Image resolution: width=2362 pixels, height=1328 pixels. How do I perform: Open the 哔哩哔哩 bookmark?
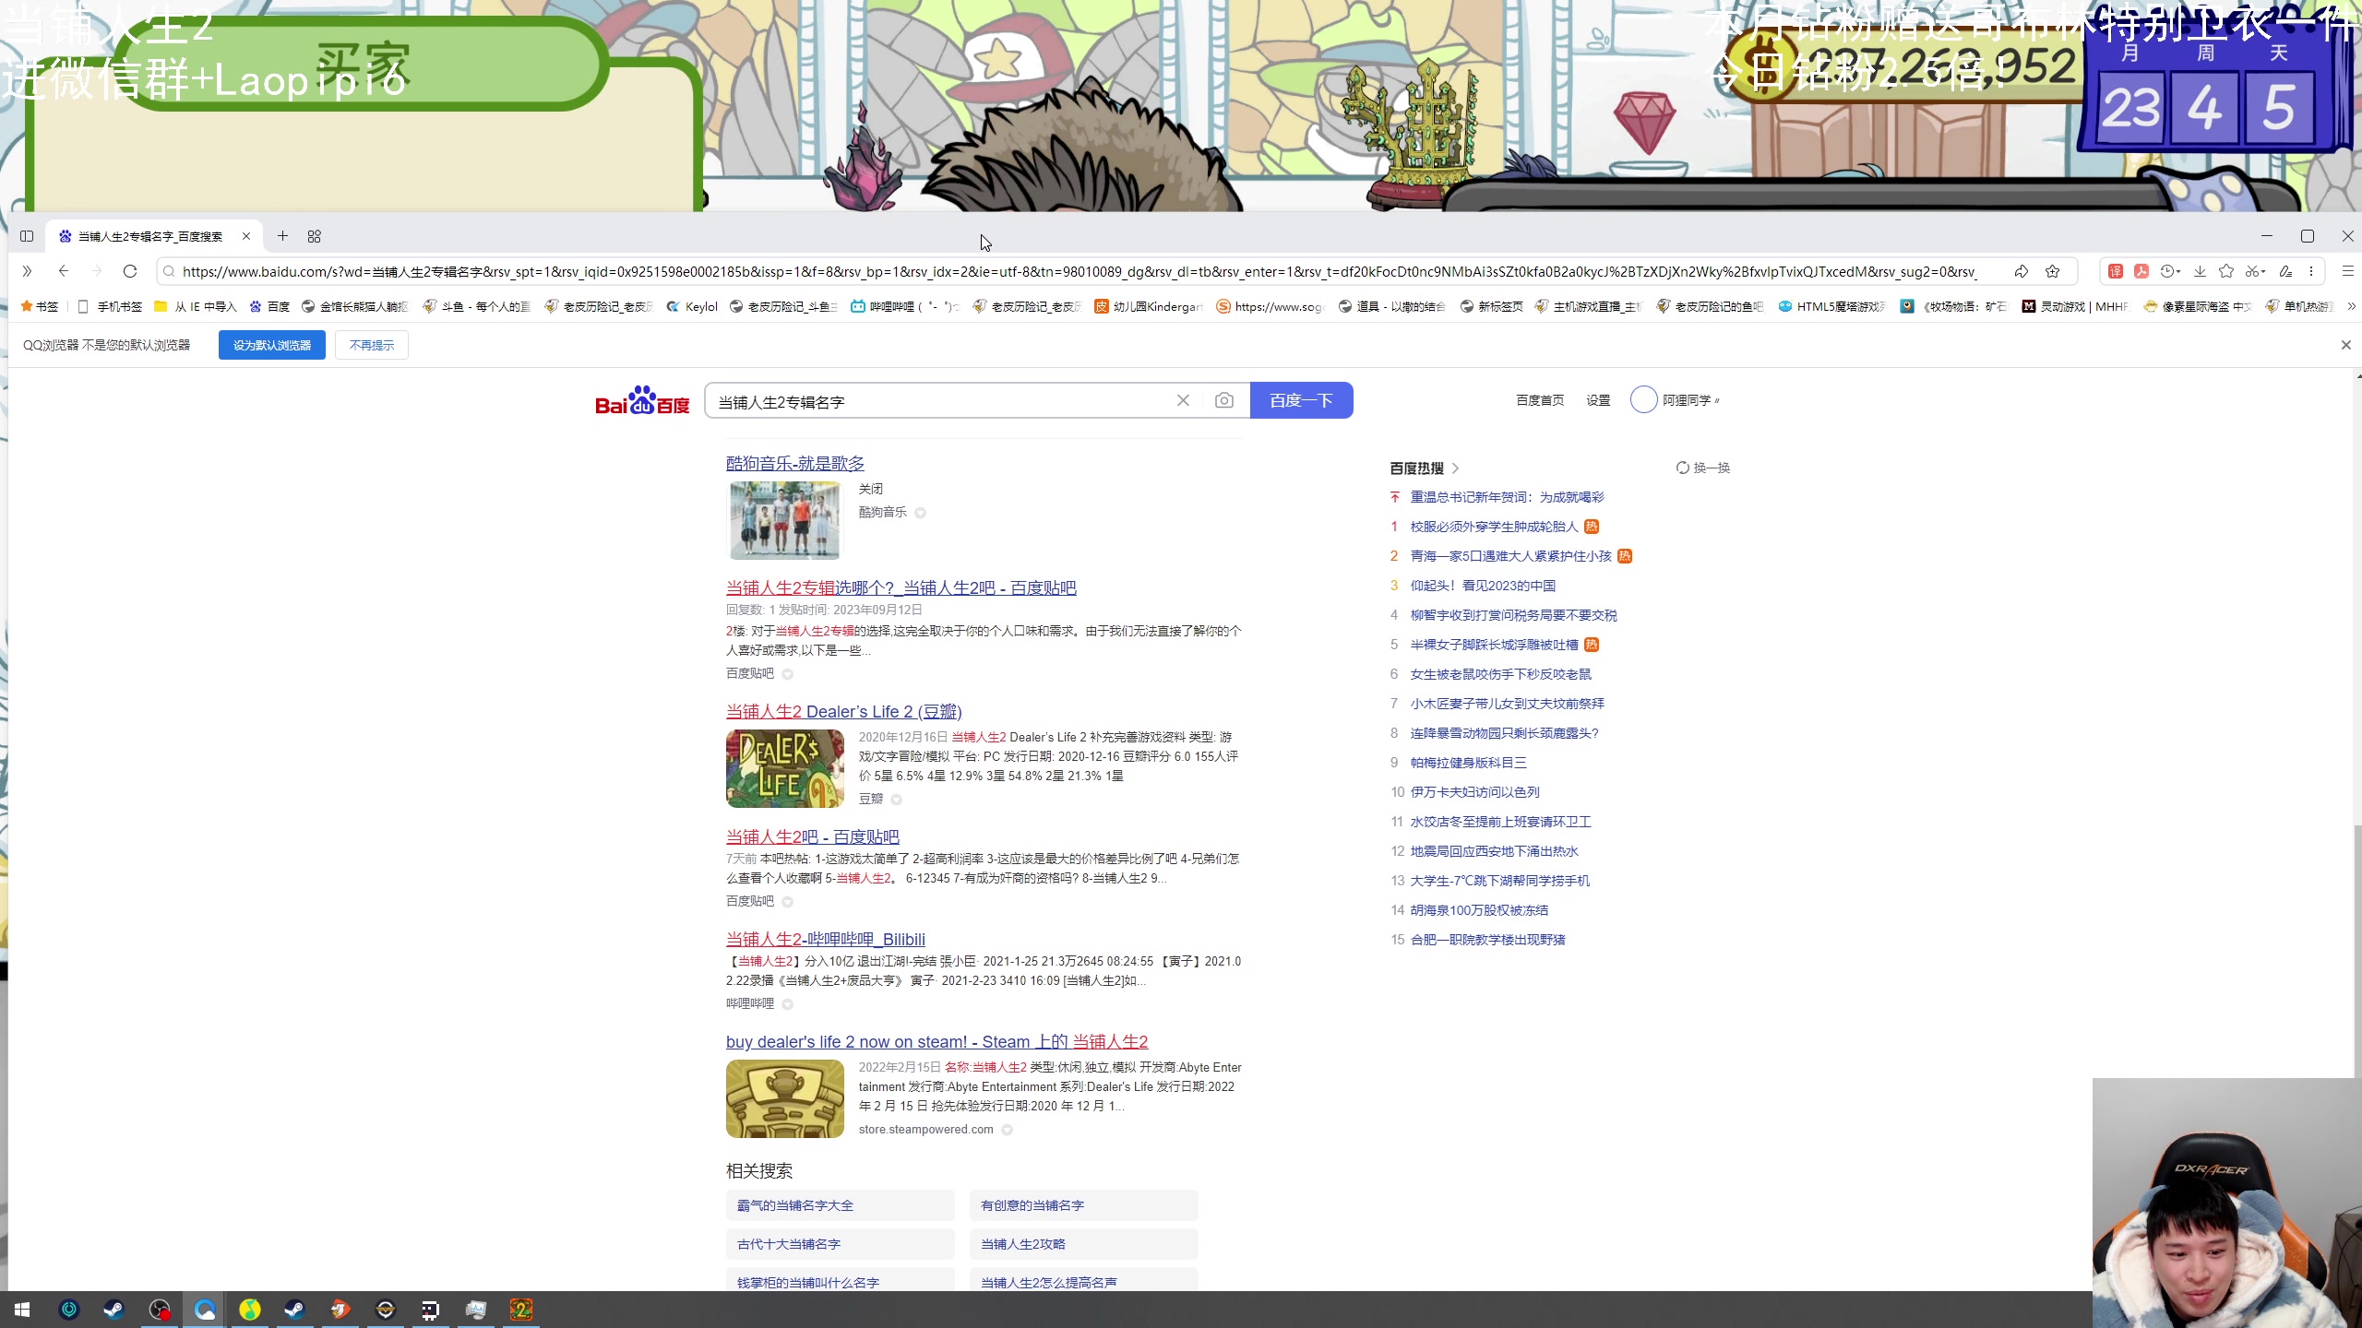904,306
